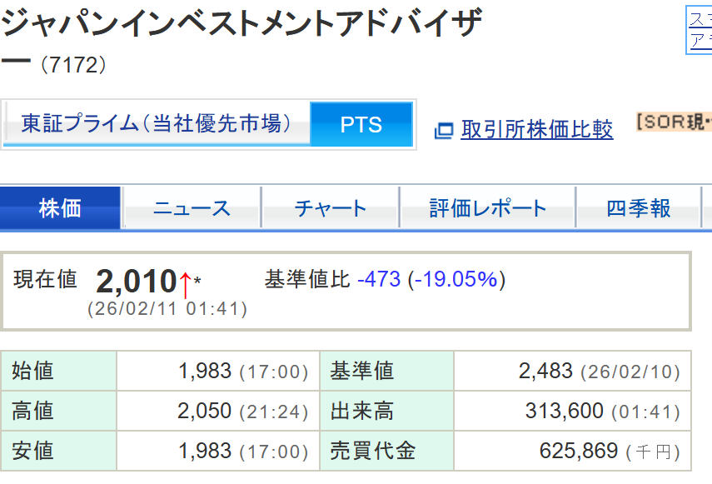Switch to the ニュース tab

pos(192,208)
